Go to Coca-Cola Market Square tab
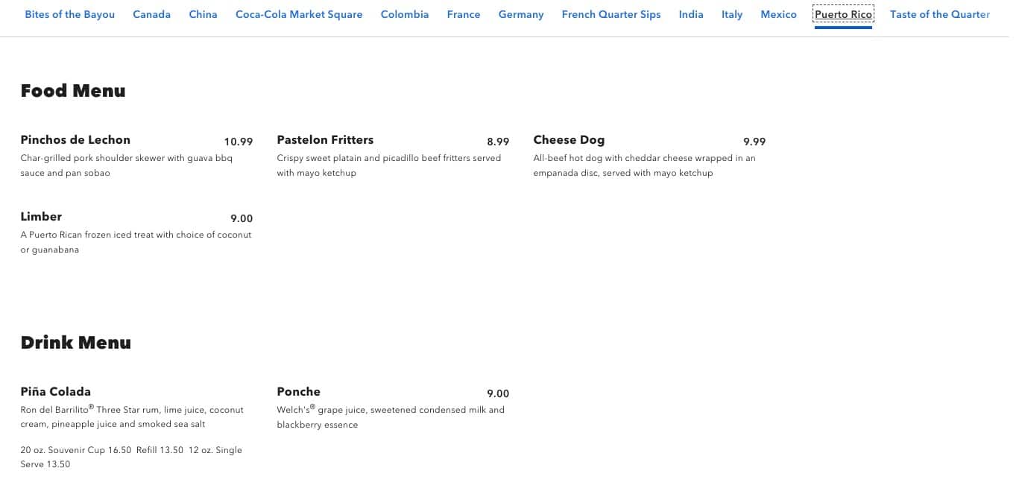The height and width of the screenshot is (497, 1019). pos(299,14)
